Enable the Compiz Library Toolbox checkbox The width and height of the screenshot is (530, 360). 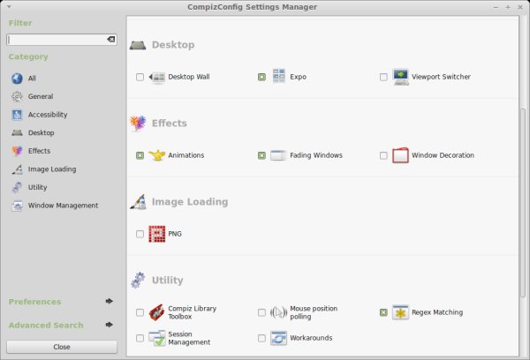point(140,312)
